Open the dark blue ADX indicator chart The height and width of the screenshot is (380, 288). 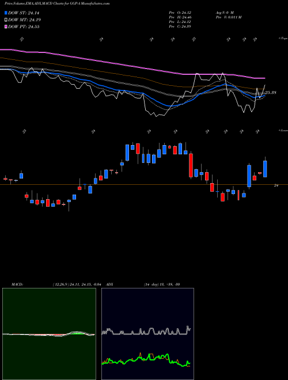[x=147, y=334]
